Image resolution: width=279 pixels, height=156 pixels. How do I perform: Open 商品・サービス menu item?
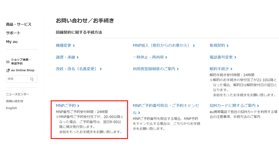click(19, 24)
